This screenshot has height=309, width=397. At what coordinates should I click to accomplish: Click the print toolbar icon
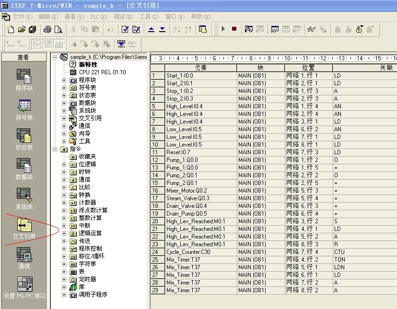click(47, 29)
